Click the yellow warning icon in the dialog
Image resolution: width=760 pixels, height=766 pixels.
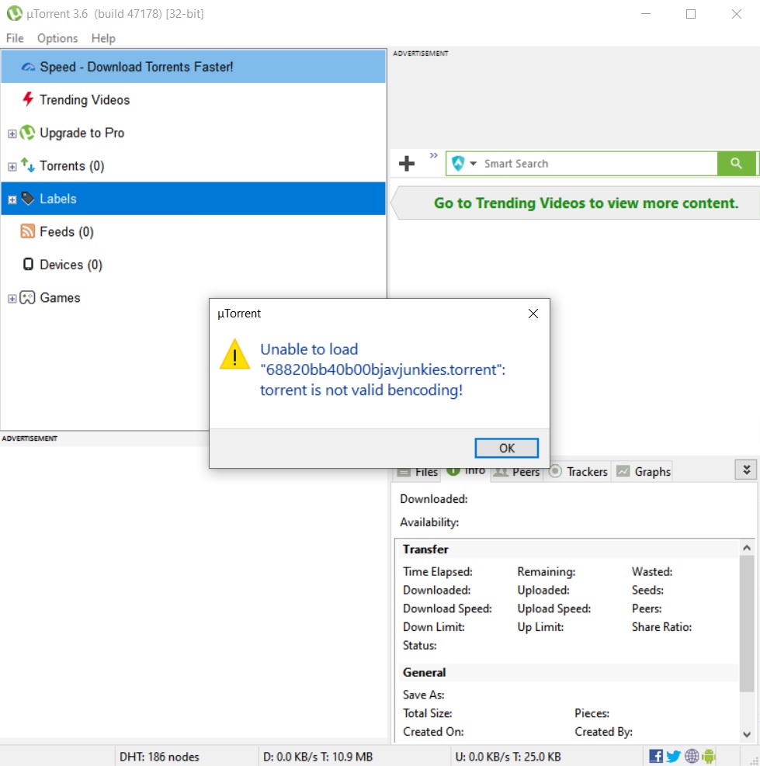[234, 354]
